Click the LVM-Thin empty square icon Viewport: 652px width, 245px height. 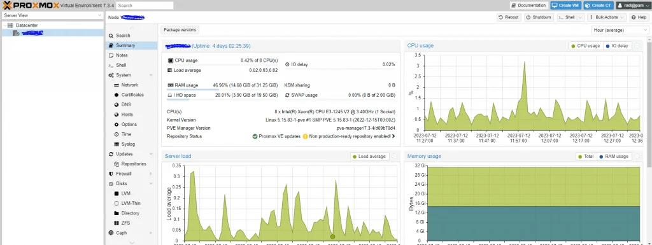pos(117,204)
